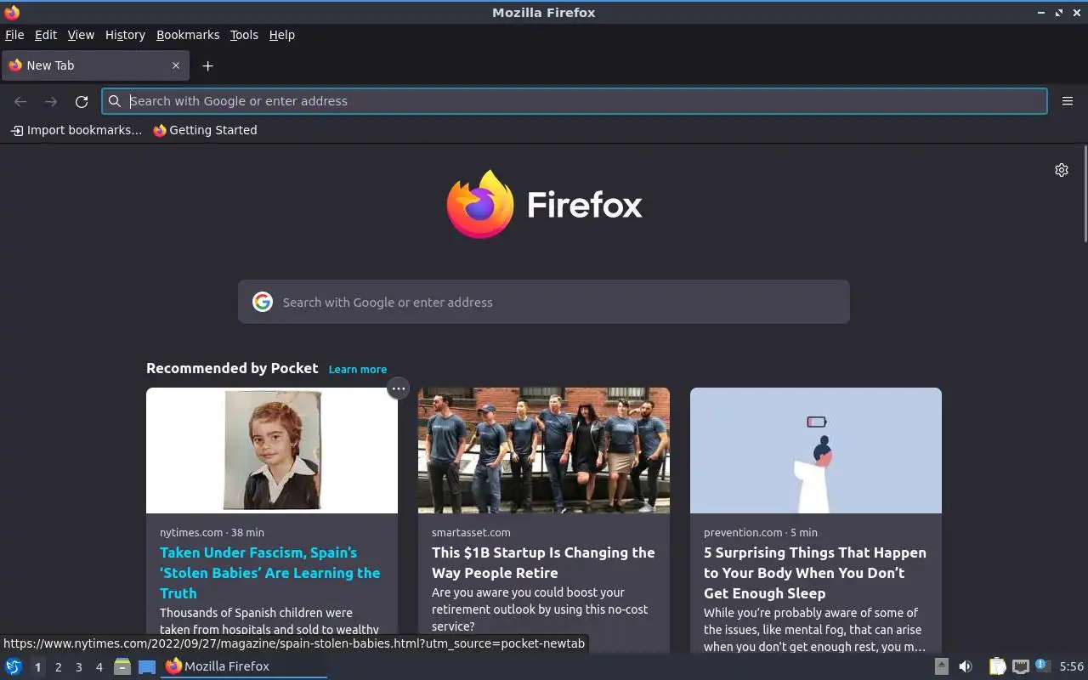1088x680 pixels.
Task: Open the LXQt start menu icon
Action: tap(14, 666)
